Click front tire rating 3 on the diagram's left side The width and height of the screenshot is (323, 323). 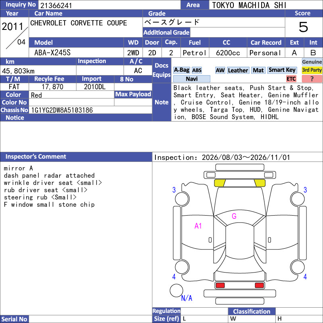(174, 190)
